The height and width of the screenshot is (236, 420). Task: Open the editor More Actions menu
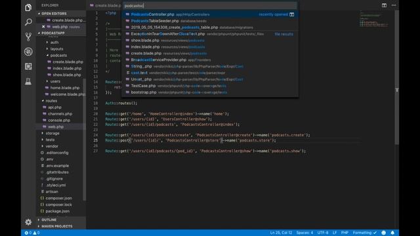pyautogui.click(x=394, y=5)
